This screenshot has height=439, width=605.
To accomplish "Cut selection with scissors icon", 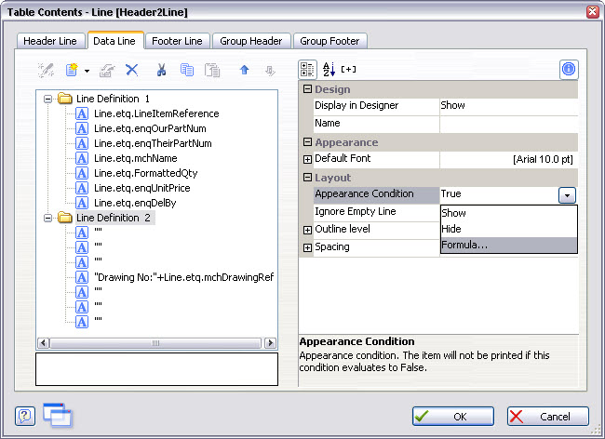I will tap(161, 70).
